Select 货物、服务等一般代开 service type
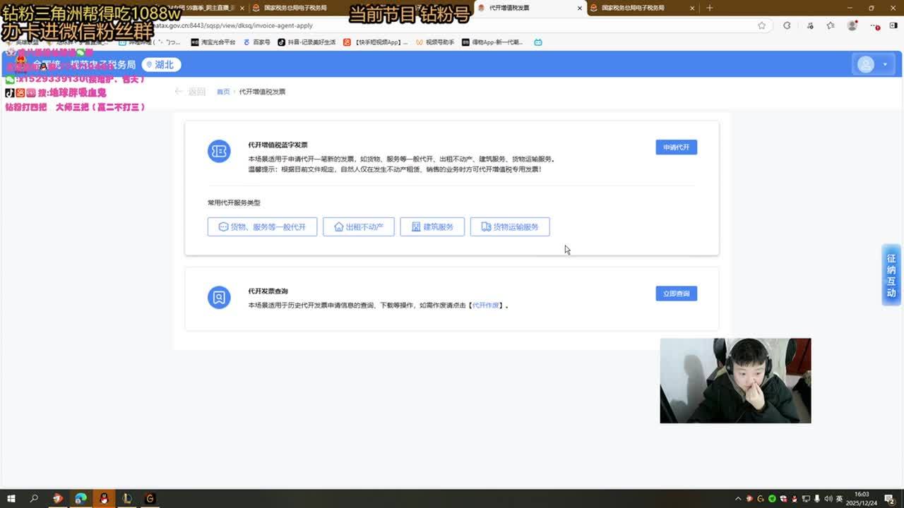Viewport: 904px width, 508px height. pyautogui.click(x=262, y=226)
